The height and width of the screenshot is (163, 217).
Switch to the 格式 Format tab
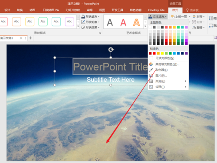[175, 10]
